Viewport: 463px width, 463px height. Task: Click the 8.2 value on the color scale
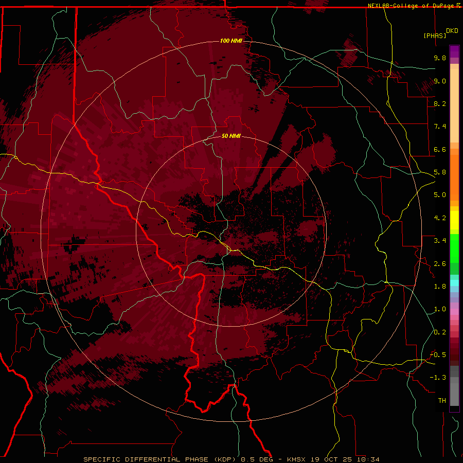pos(440,103)
